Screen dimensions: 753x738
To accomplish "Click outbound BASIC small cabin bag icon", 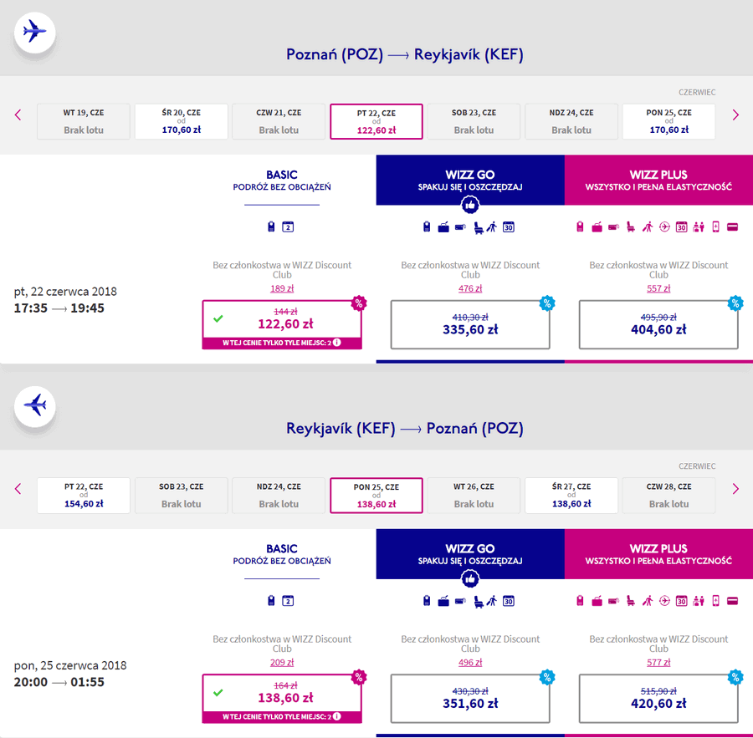I will [271, 226].
